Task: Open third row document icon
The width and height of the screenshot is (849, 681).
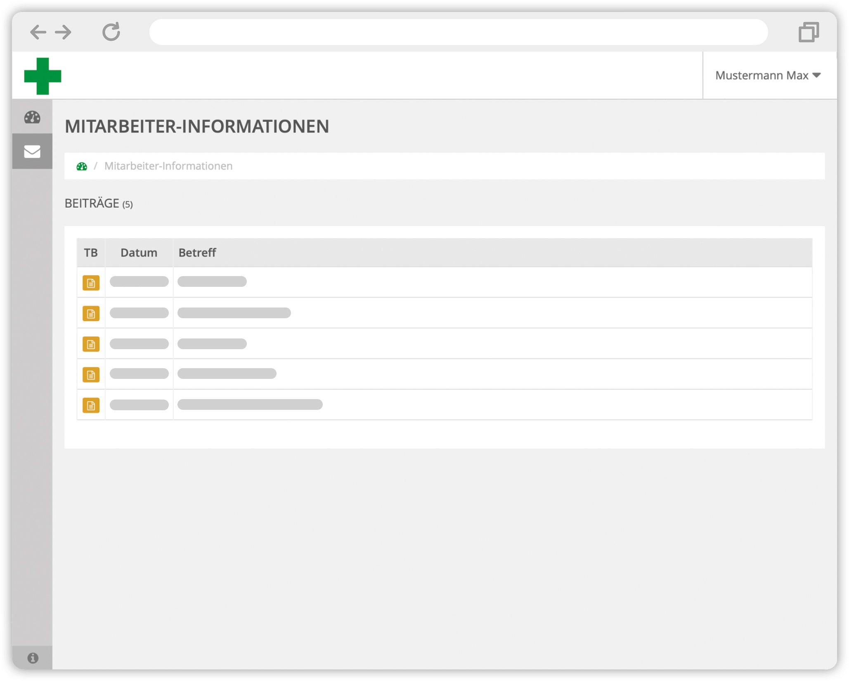Action: [x=91, y=344]
